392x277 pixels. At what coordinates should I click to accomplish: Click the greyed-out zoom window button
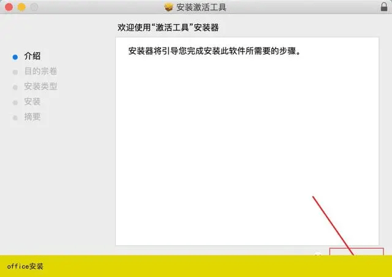[x=33, y=7]
